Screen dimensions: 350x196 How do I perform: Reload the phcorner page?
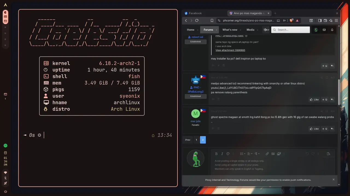[x=197, y=20]
